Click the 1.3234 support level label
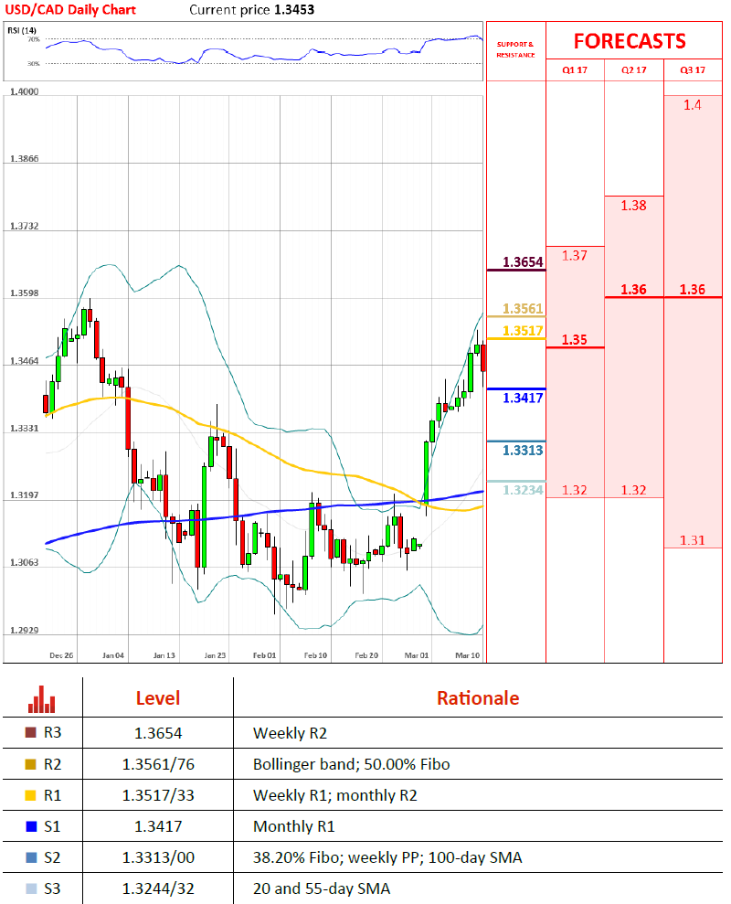The height and width of the screenshot is (904, 731). point(523,490)
